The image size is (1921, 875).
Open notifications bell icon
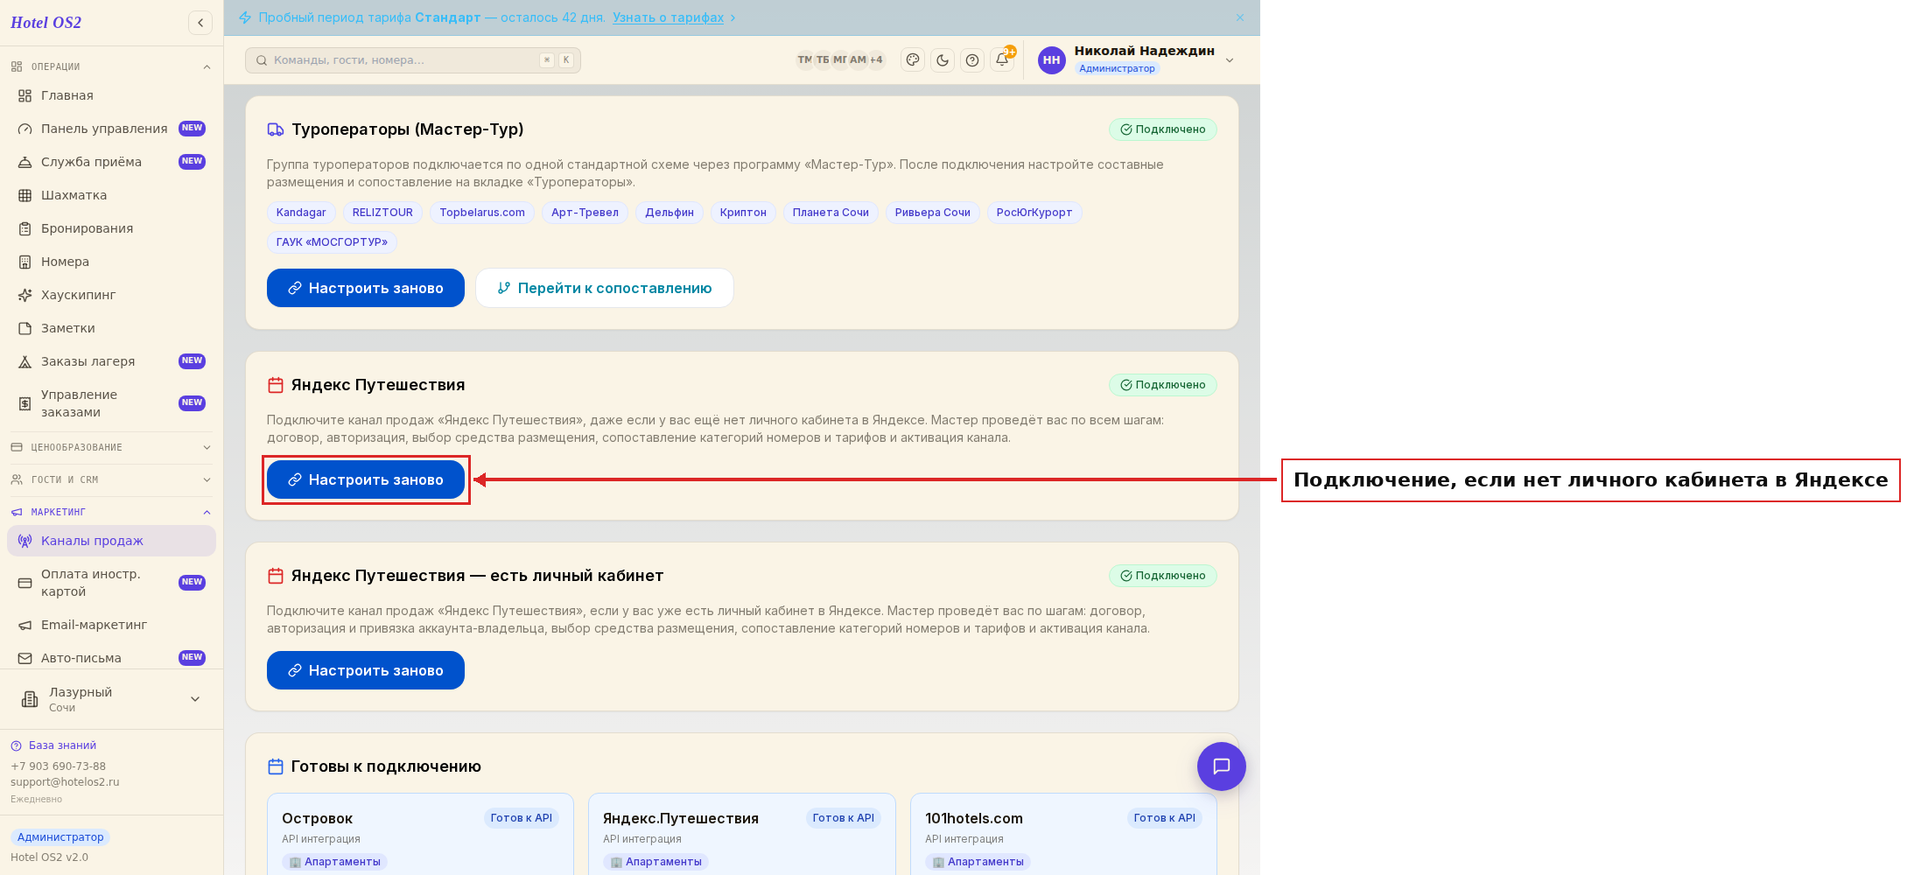pos(1002,59)
